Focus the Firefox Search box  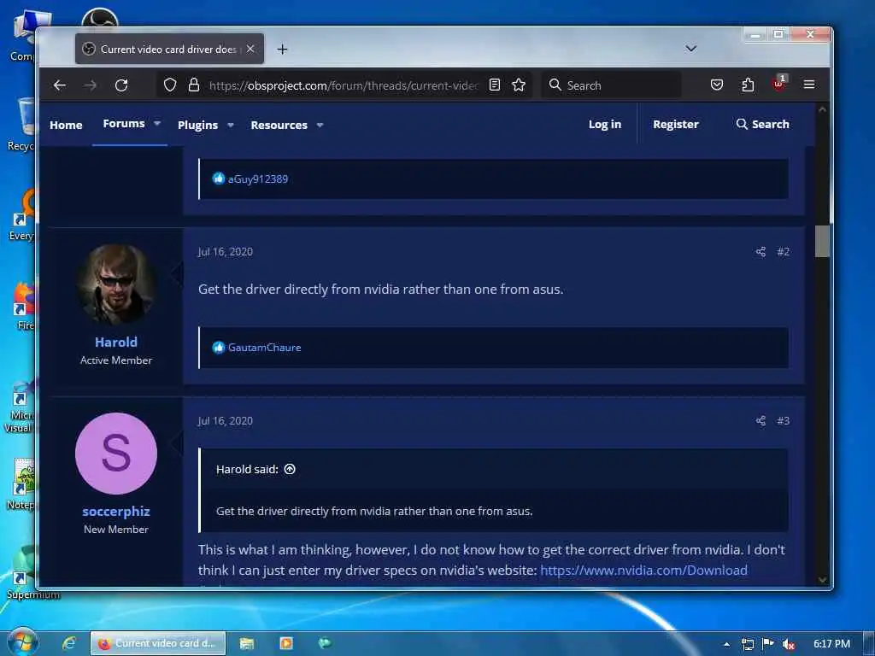click(x=611, y=85)
